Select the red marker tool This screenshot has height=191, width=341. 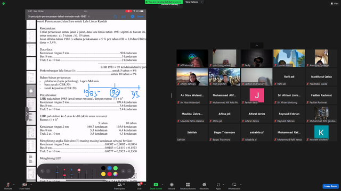(64, 173)
